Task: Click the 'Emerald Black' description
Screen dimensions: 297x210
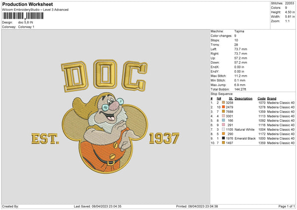Action: [245, 139]
